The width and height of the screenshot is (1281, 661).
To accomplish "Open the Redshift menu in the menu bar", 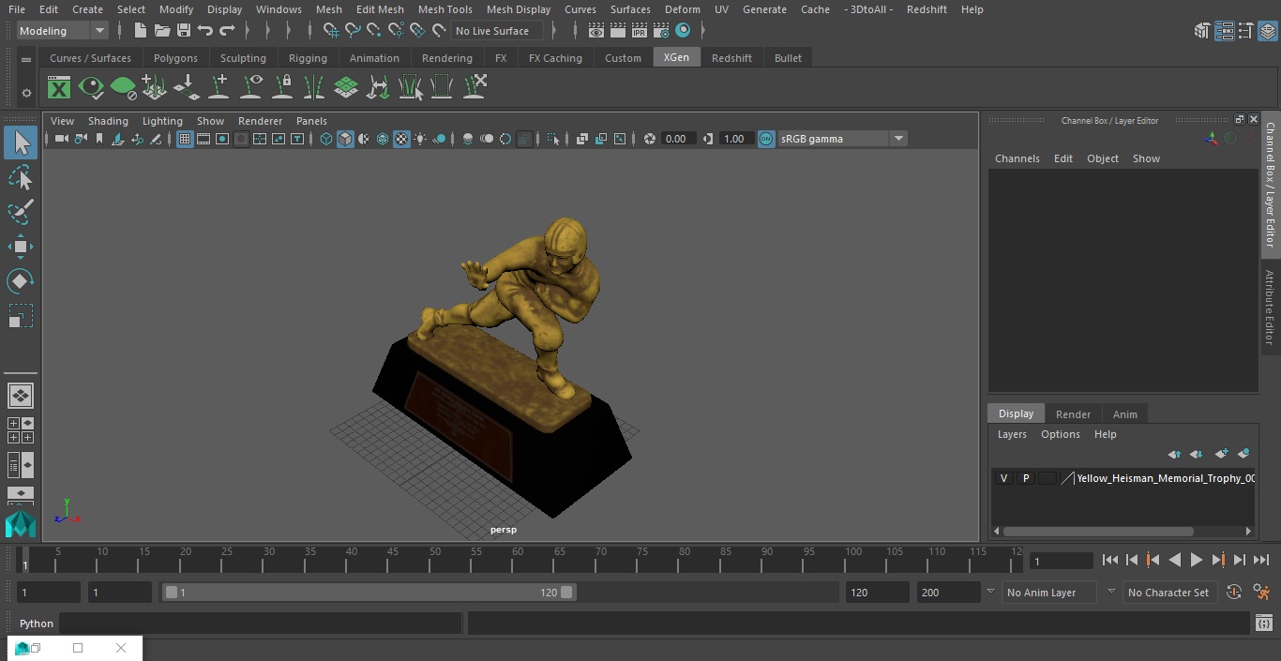I will (927, 9).
